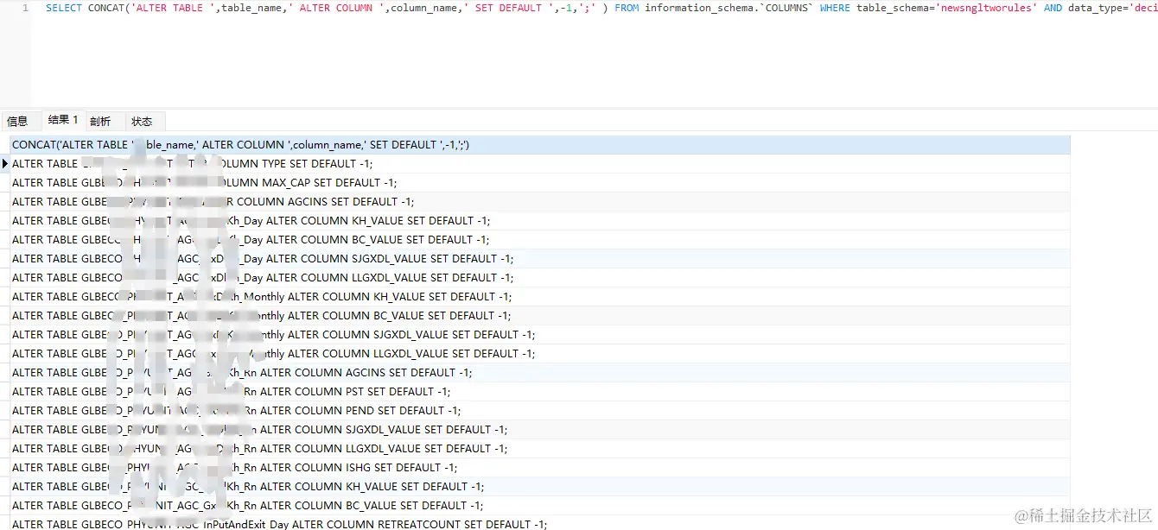1158x530 pixels.
Task: Select the Kh_Rn row with BC_VALUE
Action: 540,506
